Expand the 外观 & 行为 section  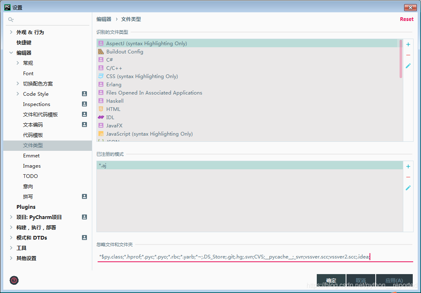coord(11,32)
